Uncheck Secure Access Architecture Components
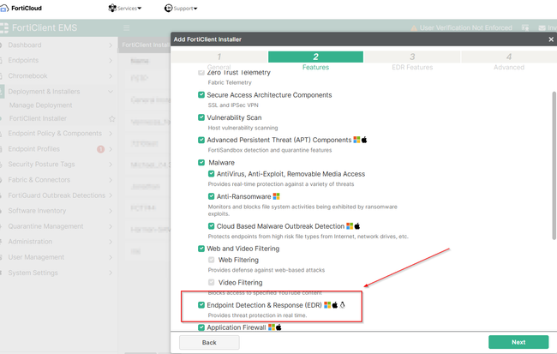557x354 pixels. coord(201,94)
